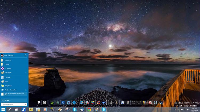The image size is (200, 112).
Task: Expand the Windows PowerShell jump list arrow
Action: coord(26,90)
